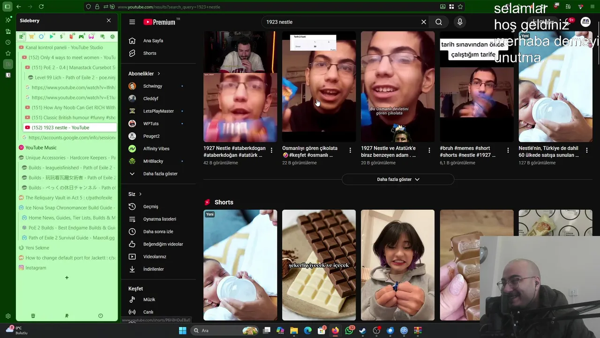Open the Affinity Vibes channel subscription
The image size is (600, 338).
[x=158, y=149]
